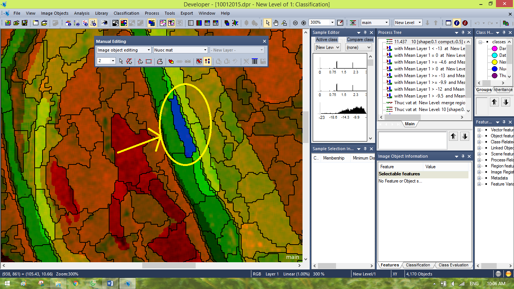The image size is (514, 289).
Task: Switch to the Classification tab
Action: tap(418, 265)
